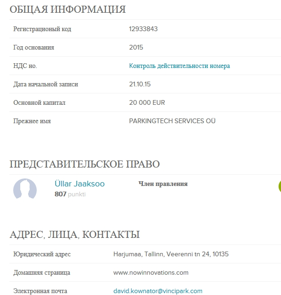281x295 pixels.
Task: Open the Üllar Jaaksoo profile link
Action: (80, 184)
